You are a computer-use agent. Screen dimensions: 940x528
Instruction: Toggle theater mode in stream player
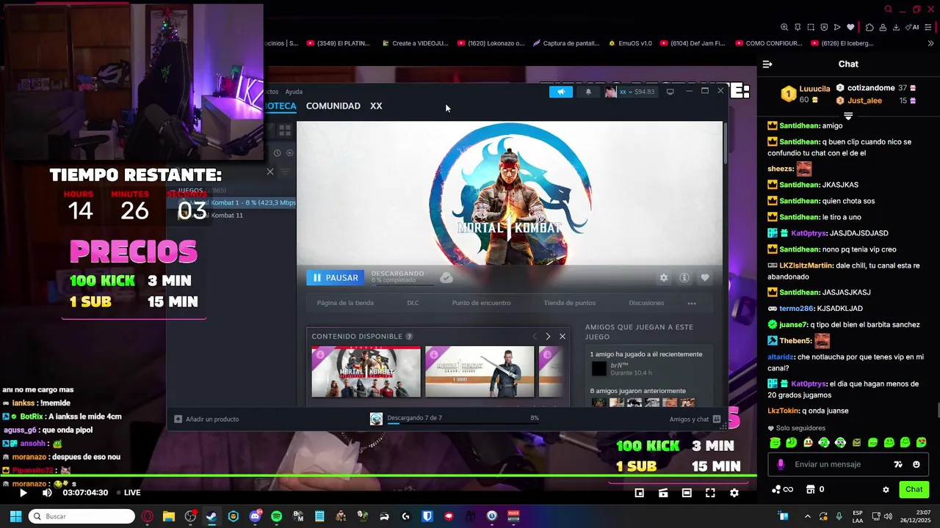pos(687,493)
